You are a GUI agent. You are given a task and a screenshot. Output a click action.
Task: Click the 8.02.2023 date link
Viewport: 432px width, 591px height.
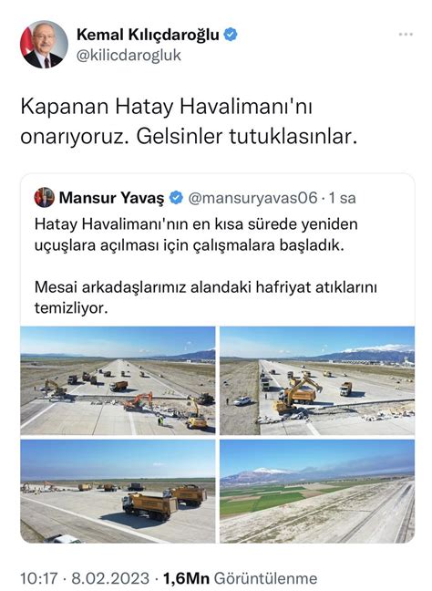[x=110, y=578]
